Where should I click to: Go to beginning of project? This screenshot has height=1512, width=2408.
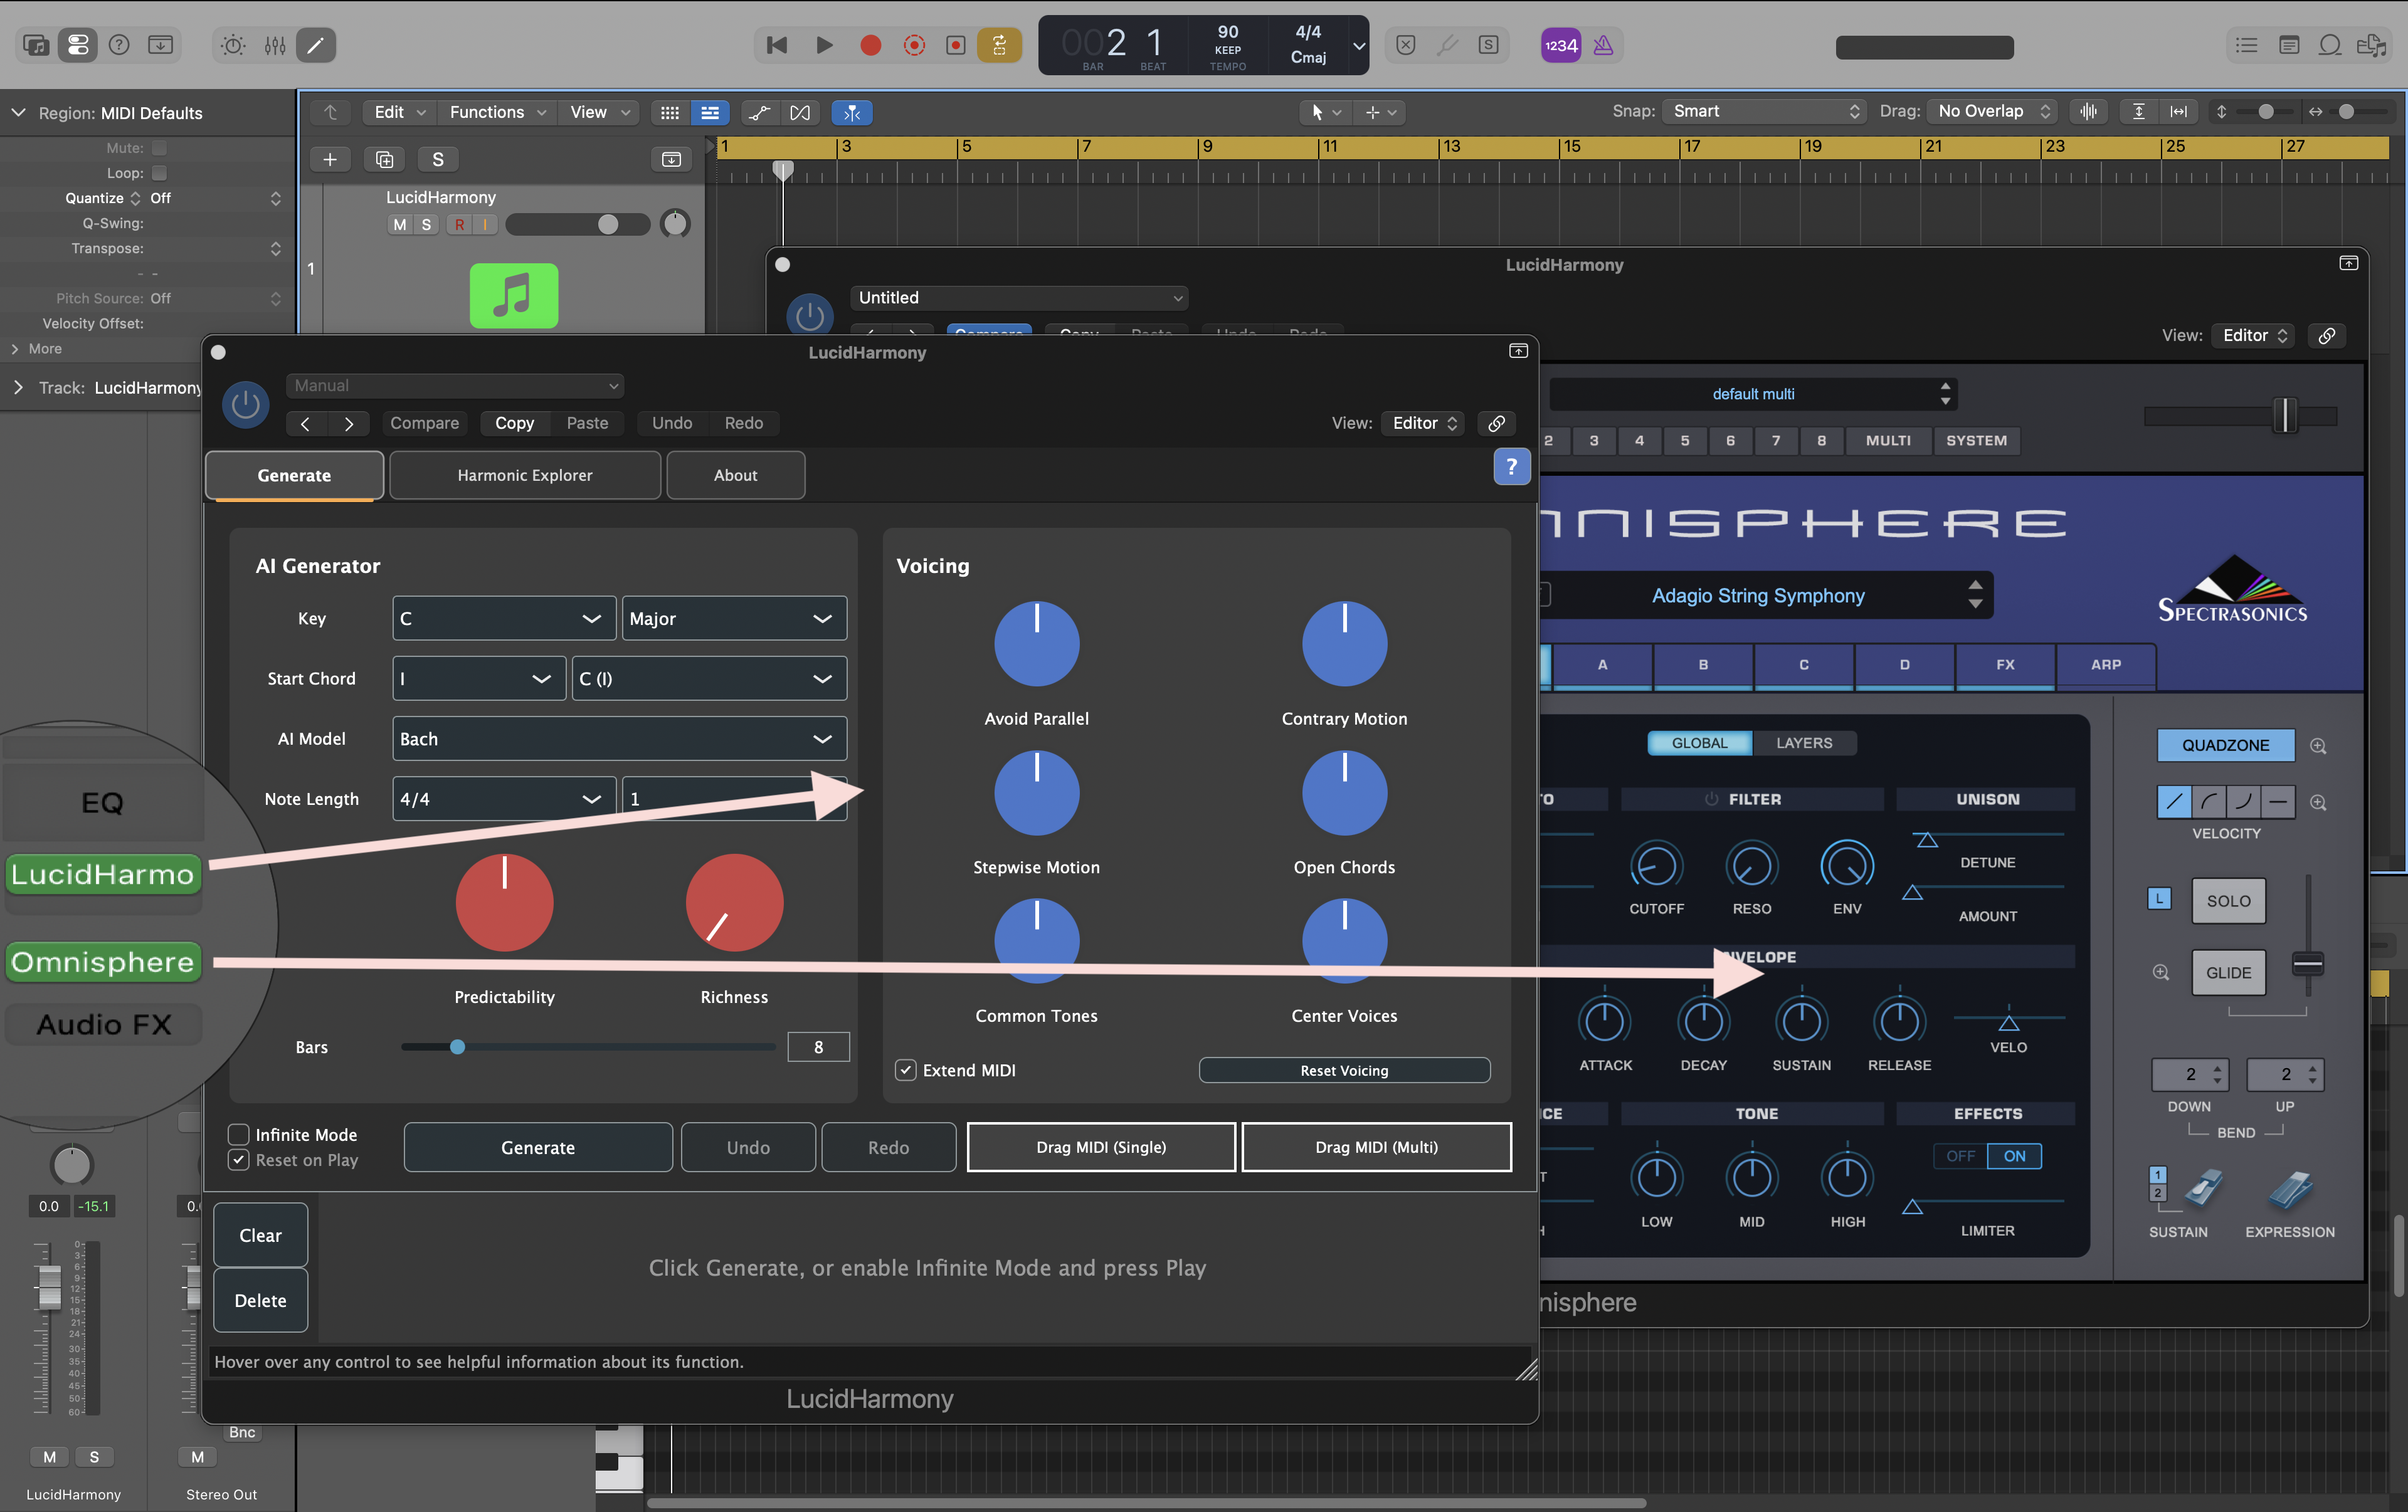click(776, 45)
